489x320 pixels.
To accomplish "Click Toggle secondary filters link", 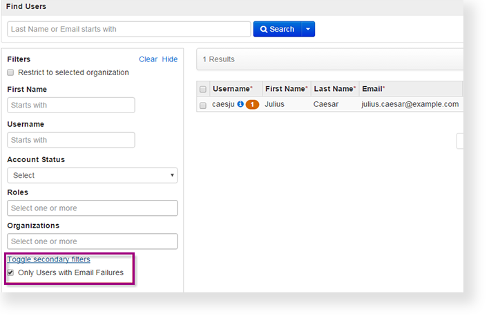I will [48, 259].
